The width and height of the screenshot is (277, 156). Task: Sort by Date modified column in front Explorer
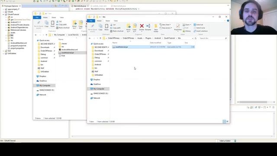(x=155, y=43)
